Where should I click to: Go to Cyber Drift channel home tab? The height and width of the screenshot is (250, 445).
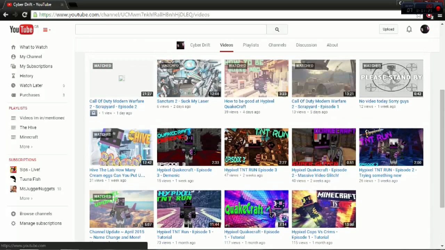coord(200,45)
